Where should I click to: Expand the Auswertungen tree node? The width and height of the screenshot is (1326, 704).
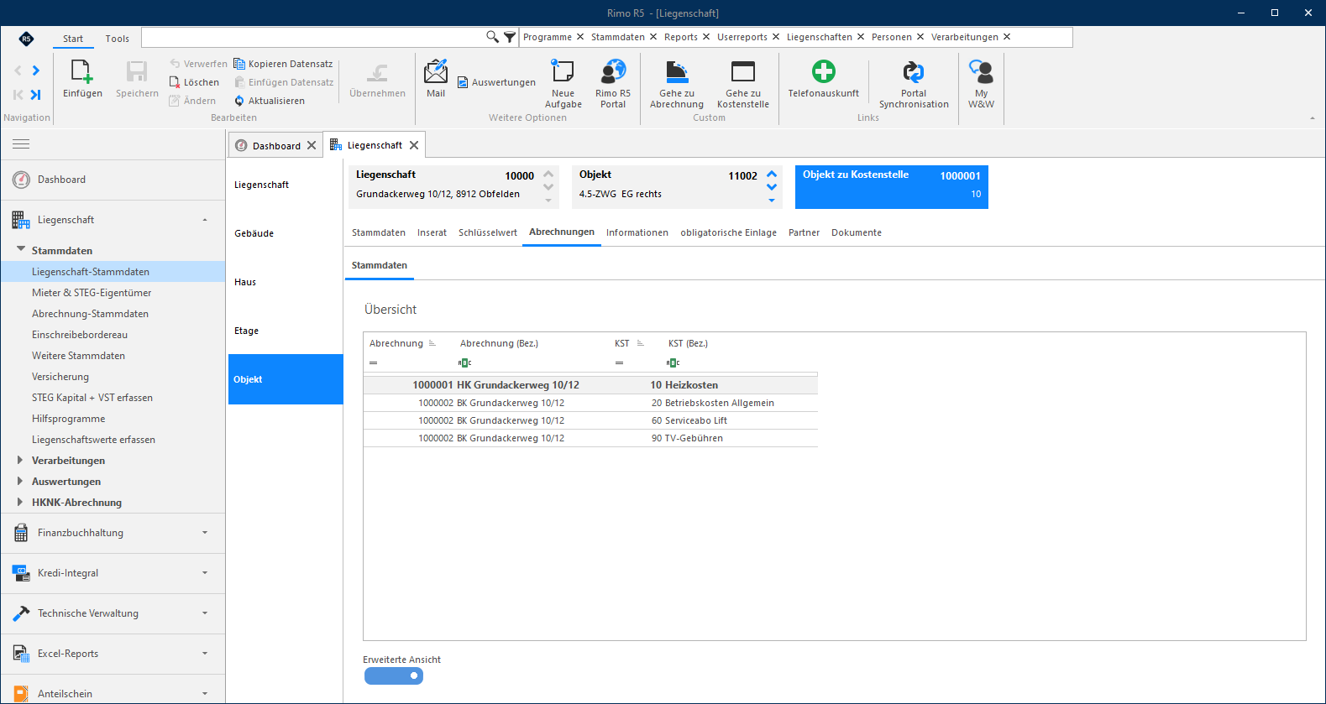pos(20,482)
